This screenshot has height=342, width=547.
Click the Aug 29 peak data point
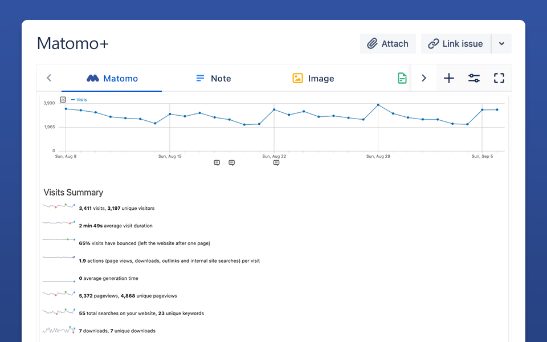point(378,105)
